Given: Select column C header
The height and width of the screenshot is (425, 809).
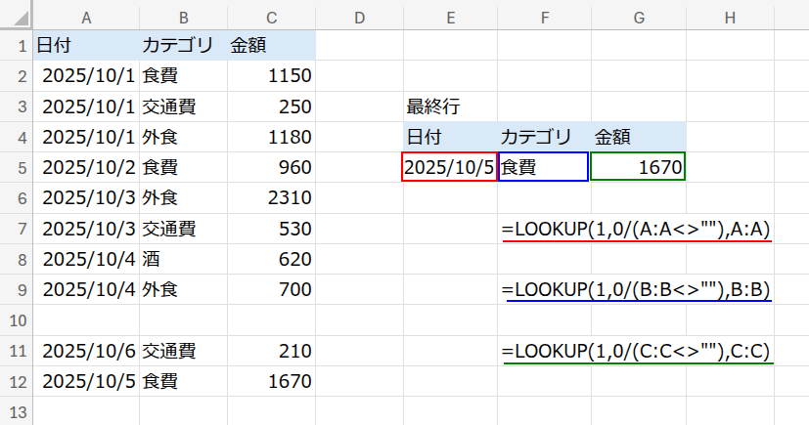Looking at the screenshot, I should (271, 18).
